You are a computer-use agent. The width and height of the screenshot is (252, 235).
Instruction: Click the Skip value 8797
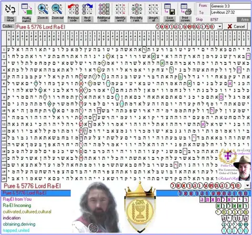(x=214, y=19)
